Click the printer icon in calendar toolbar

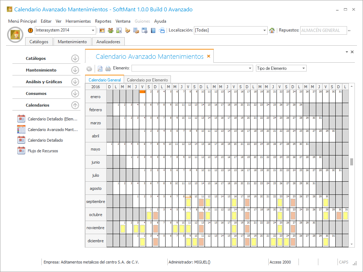(x=108, y=69)
